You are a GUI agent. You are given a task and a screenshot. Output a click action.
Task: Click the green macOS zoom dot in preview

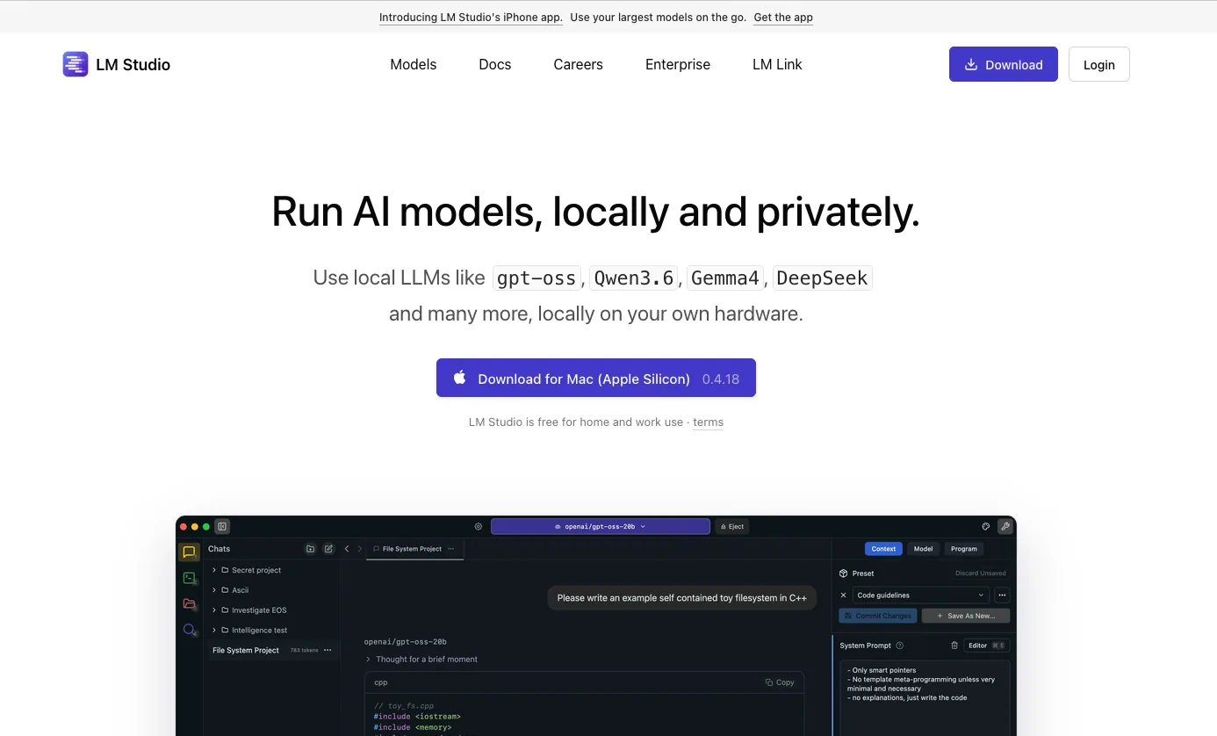click(x=206, y=527)
